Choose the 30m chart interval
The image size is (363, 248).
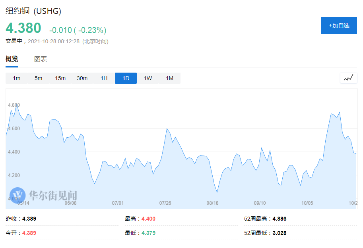point(82,78)
